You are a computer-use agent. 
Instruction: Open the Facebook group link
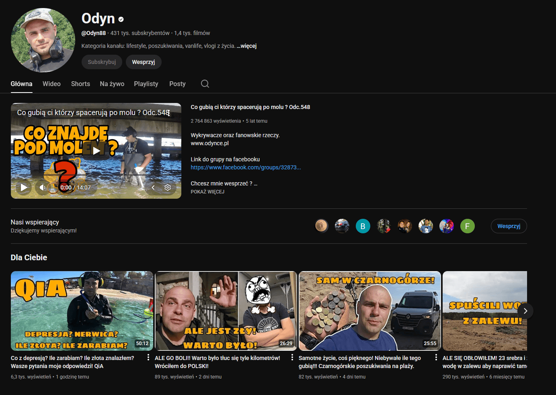point(246,167)
